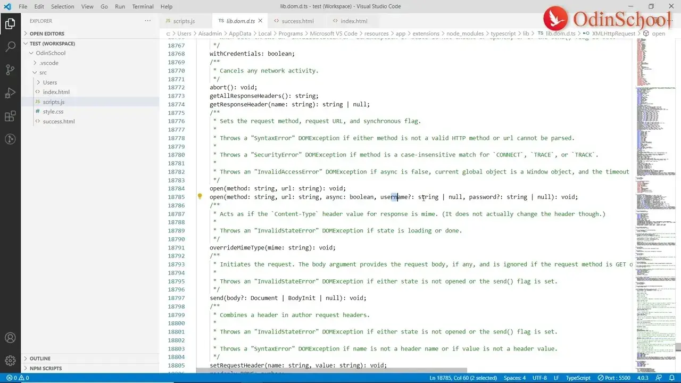Select UTF-8 encoding in status bar
The image size is (681, 383).
click(x=539, y=378)
